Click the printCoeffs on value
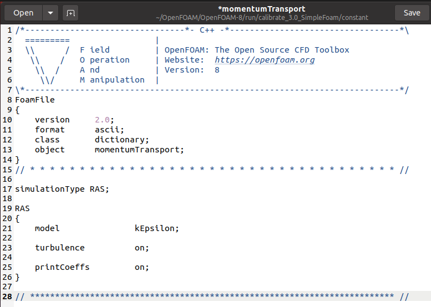Screen dimensions: 431x307 coord(141,268)
